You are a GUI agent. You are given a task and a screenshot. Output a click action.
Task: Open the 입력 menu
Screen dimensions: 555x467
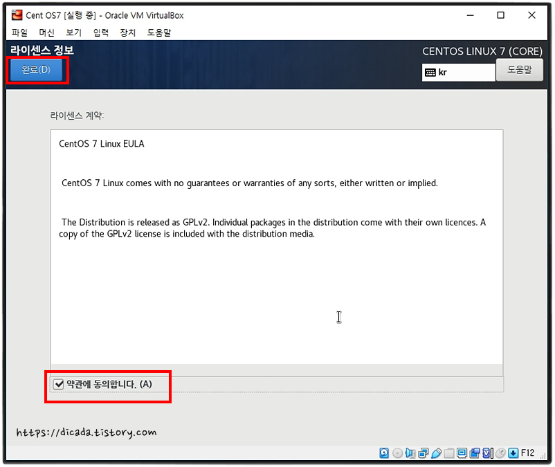pyautogui.click(x=101, y=33)
